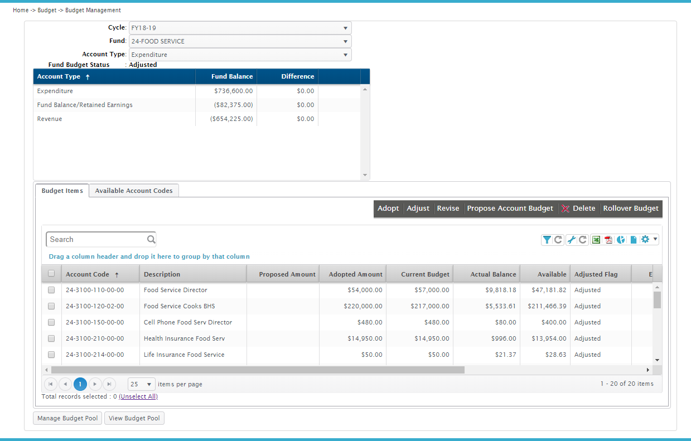Click the grid vertical scrollbar thumb
The image size is (691, 441).
[x=657, y=300]
